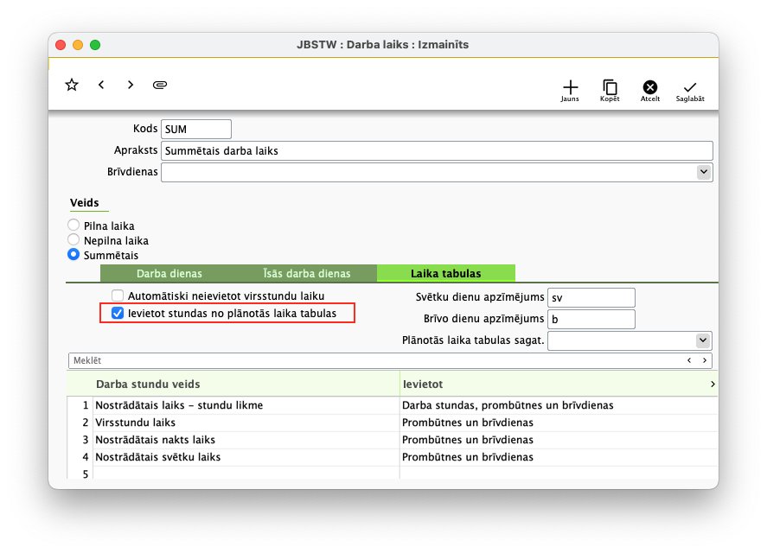Open attachments paperclip icon
This screenshot has height=553, width=767.
click(159, 85)
